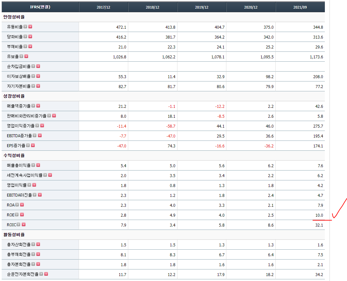Click ROIC value 32.1
Viewport: 347px width, 281px height.
(319, 225)
